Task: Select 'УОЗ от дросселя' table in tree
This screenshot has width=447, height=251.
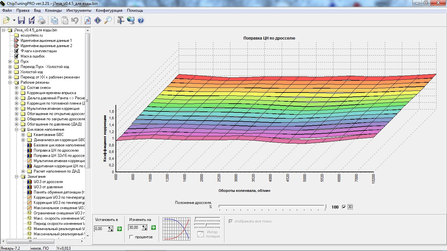Action: coord(48,182)
